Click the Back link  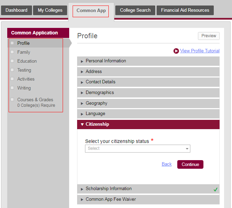[167, 164]
